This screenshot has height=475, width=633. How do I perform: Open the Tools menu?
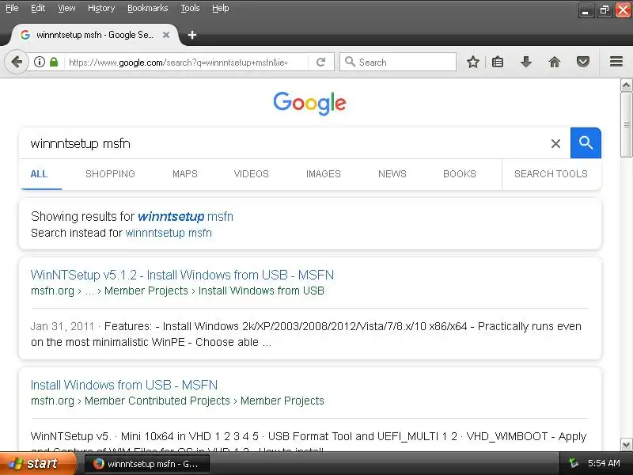point(190,8)
